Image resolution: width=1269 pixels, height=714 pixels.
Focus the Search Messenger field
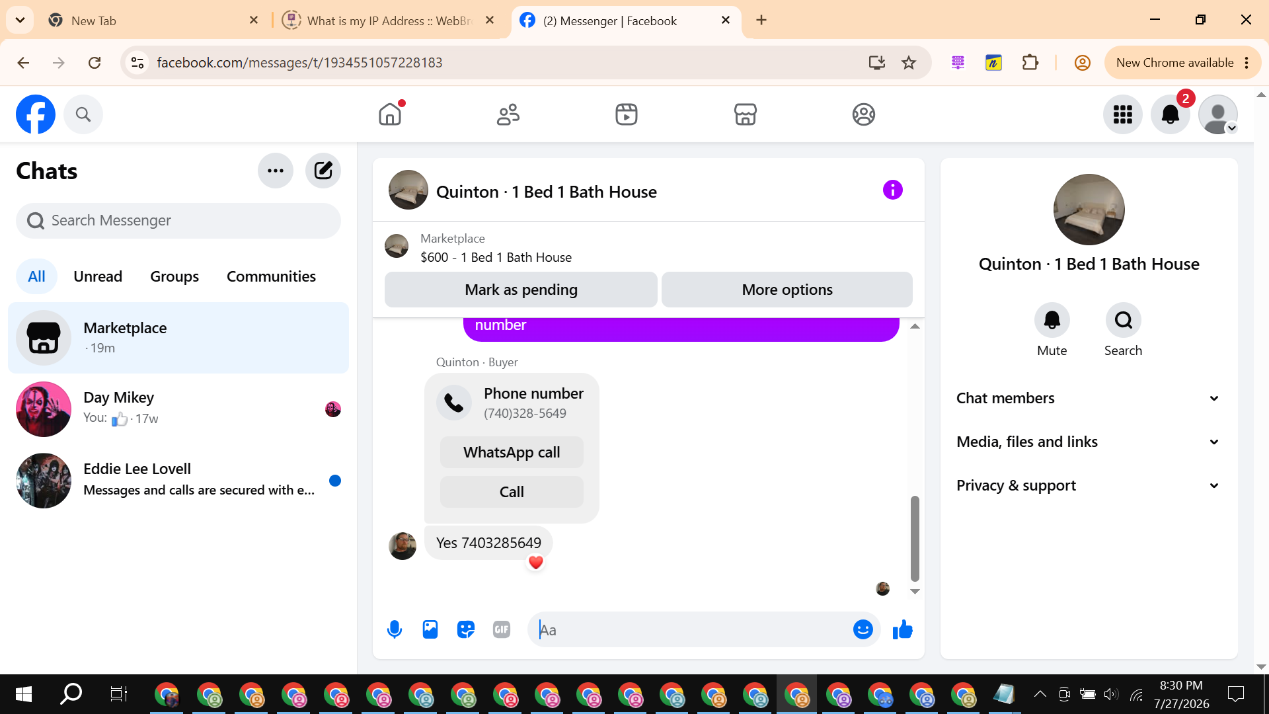click(178, 221)
